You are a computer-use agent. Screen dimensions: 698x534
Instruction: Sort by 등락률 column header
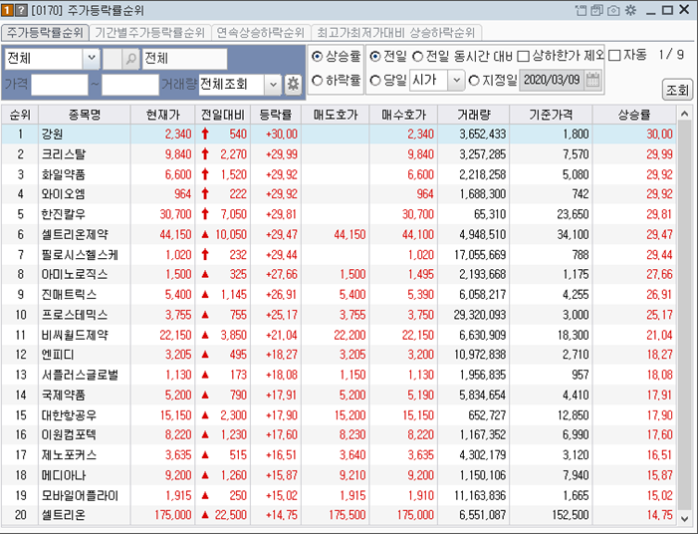[x=276, y=115]
